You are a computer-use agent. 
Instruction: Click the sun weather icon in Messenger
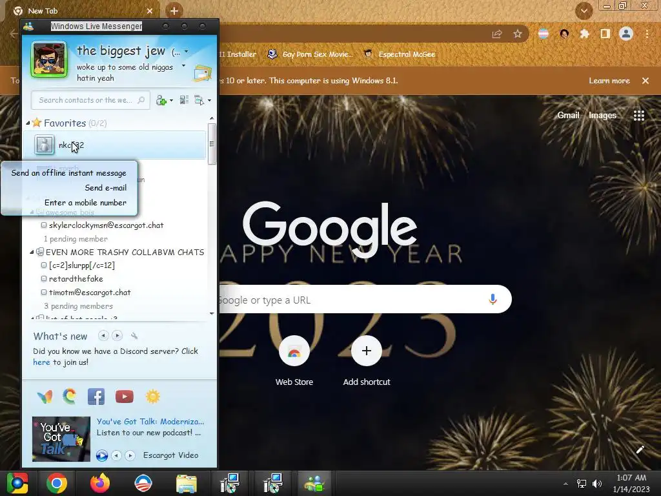tap(152, 397)
